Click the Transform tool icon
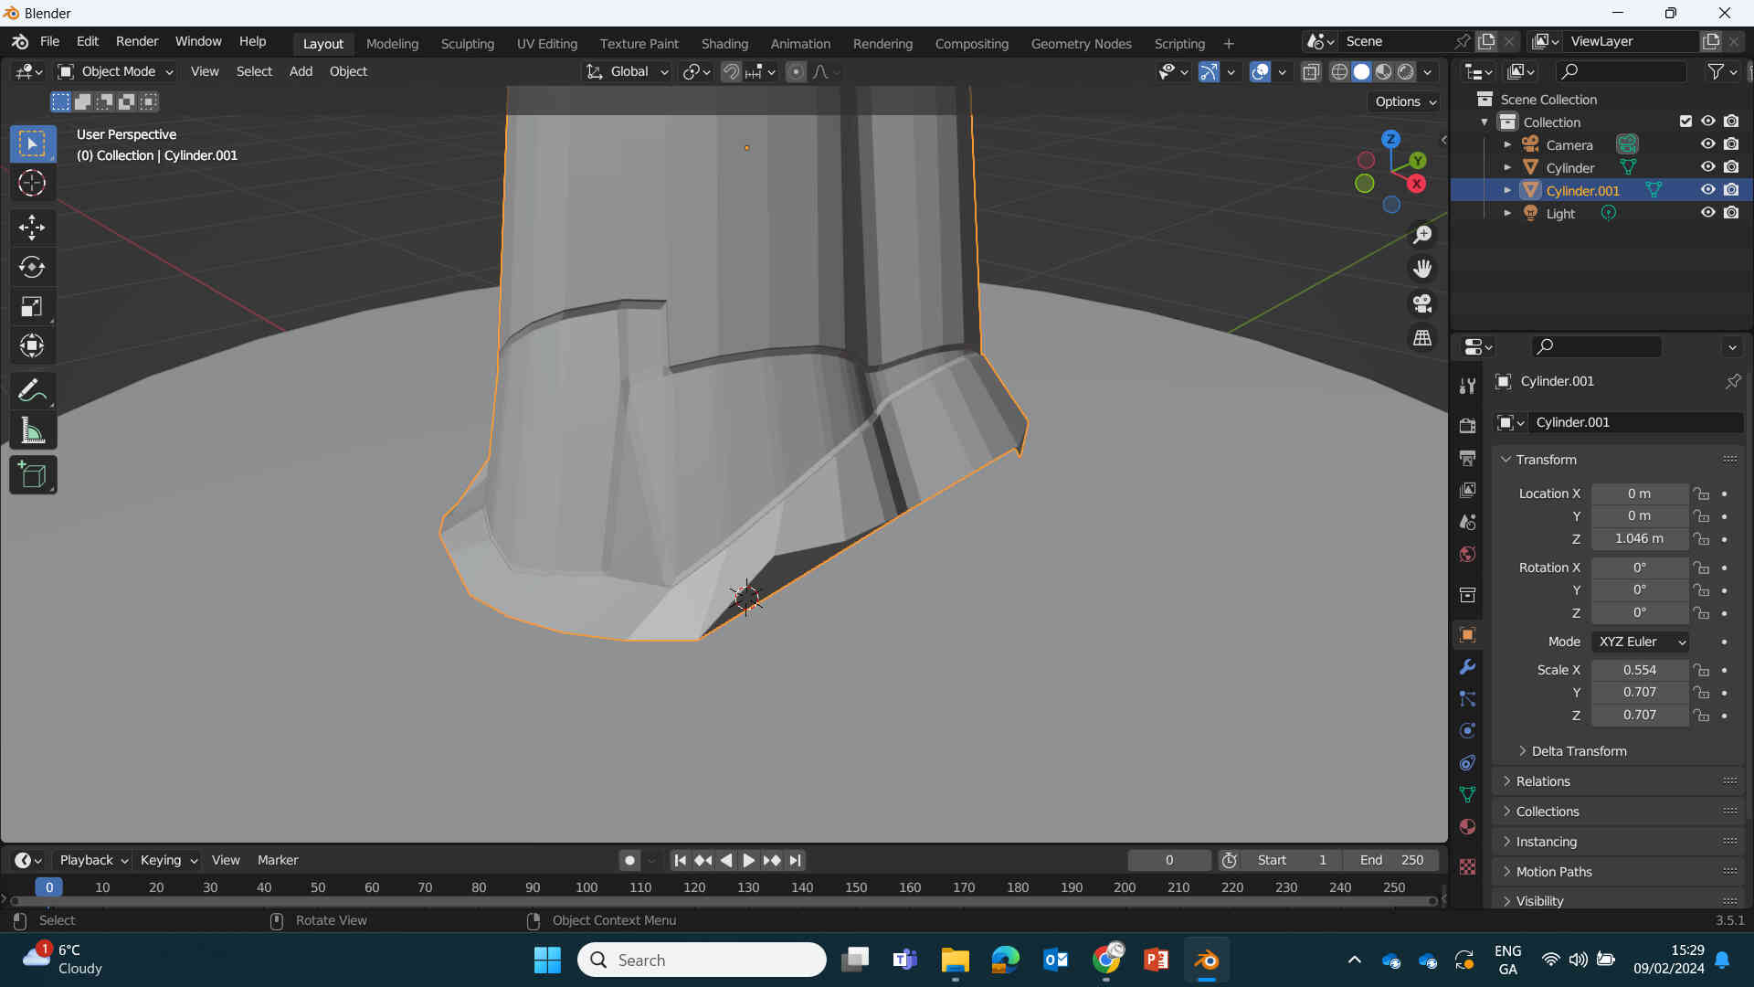Screen dimensions: 1754x987 (33, 347)
